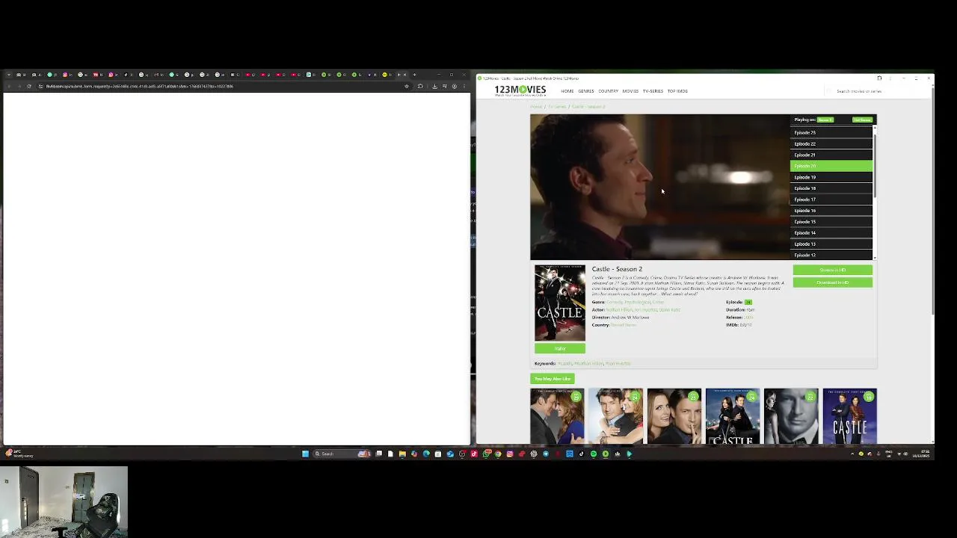Viewport: 957px width, 538px height.
Task: Open the Windows Start menu
Action: pos(305,454)
